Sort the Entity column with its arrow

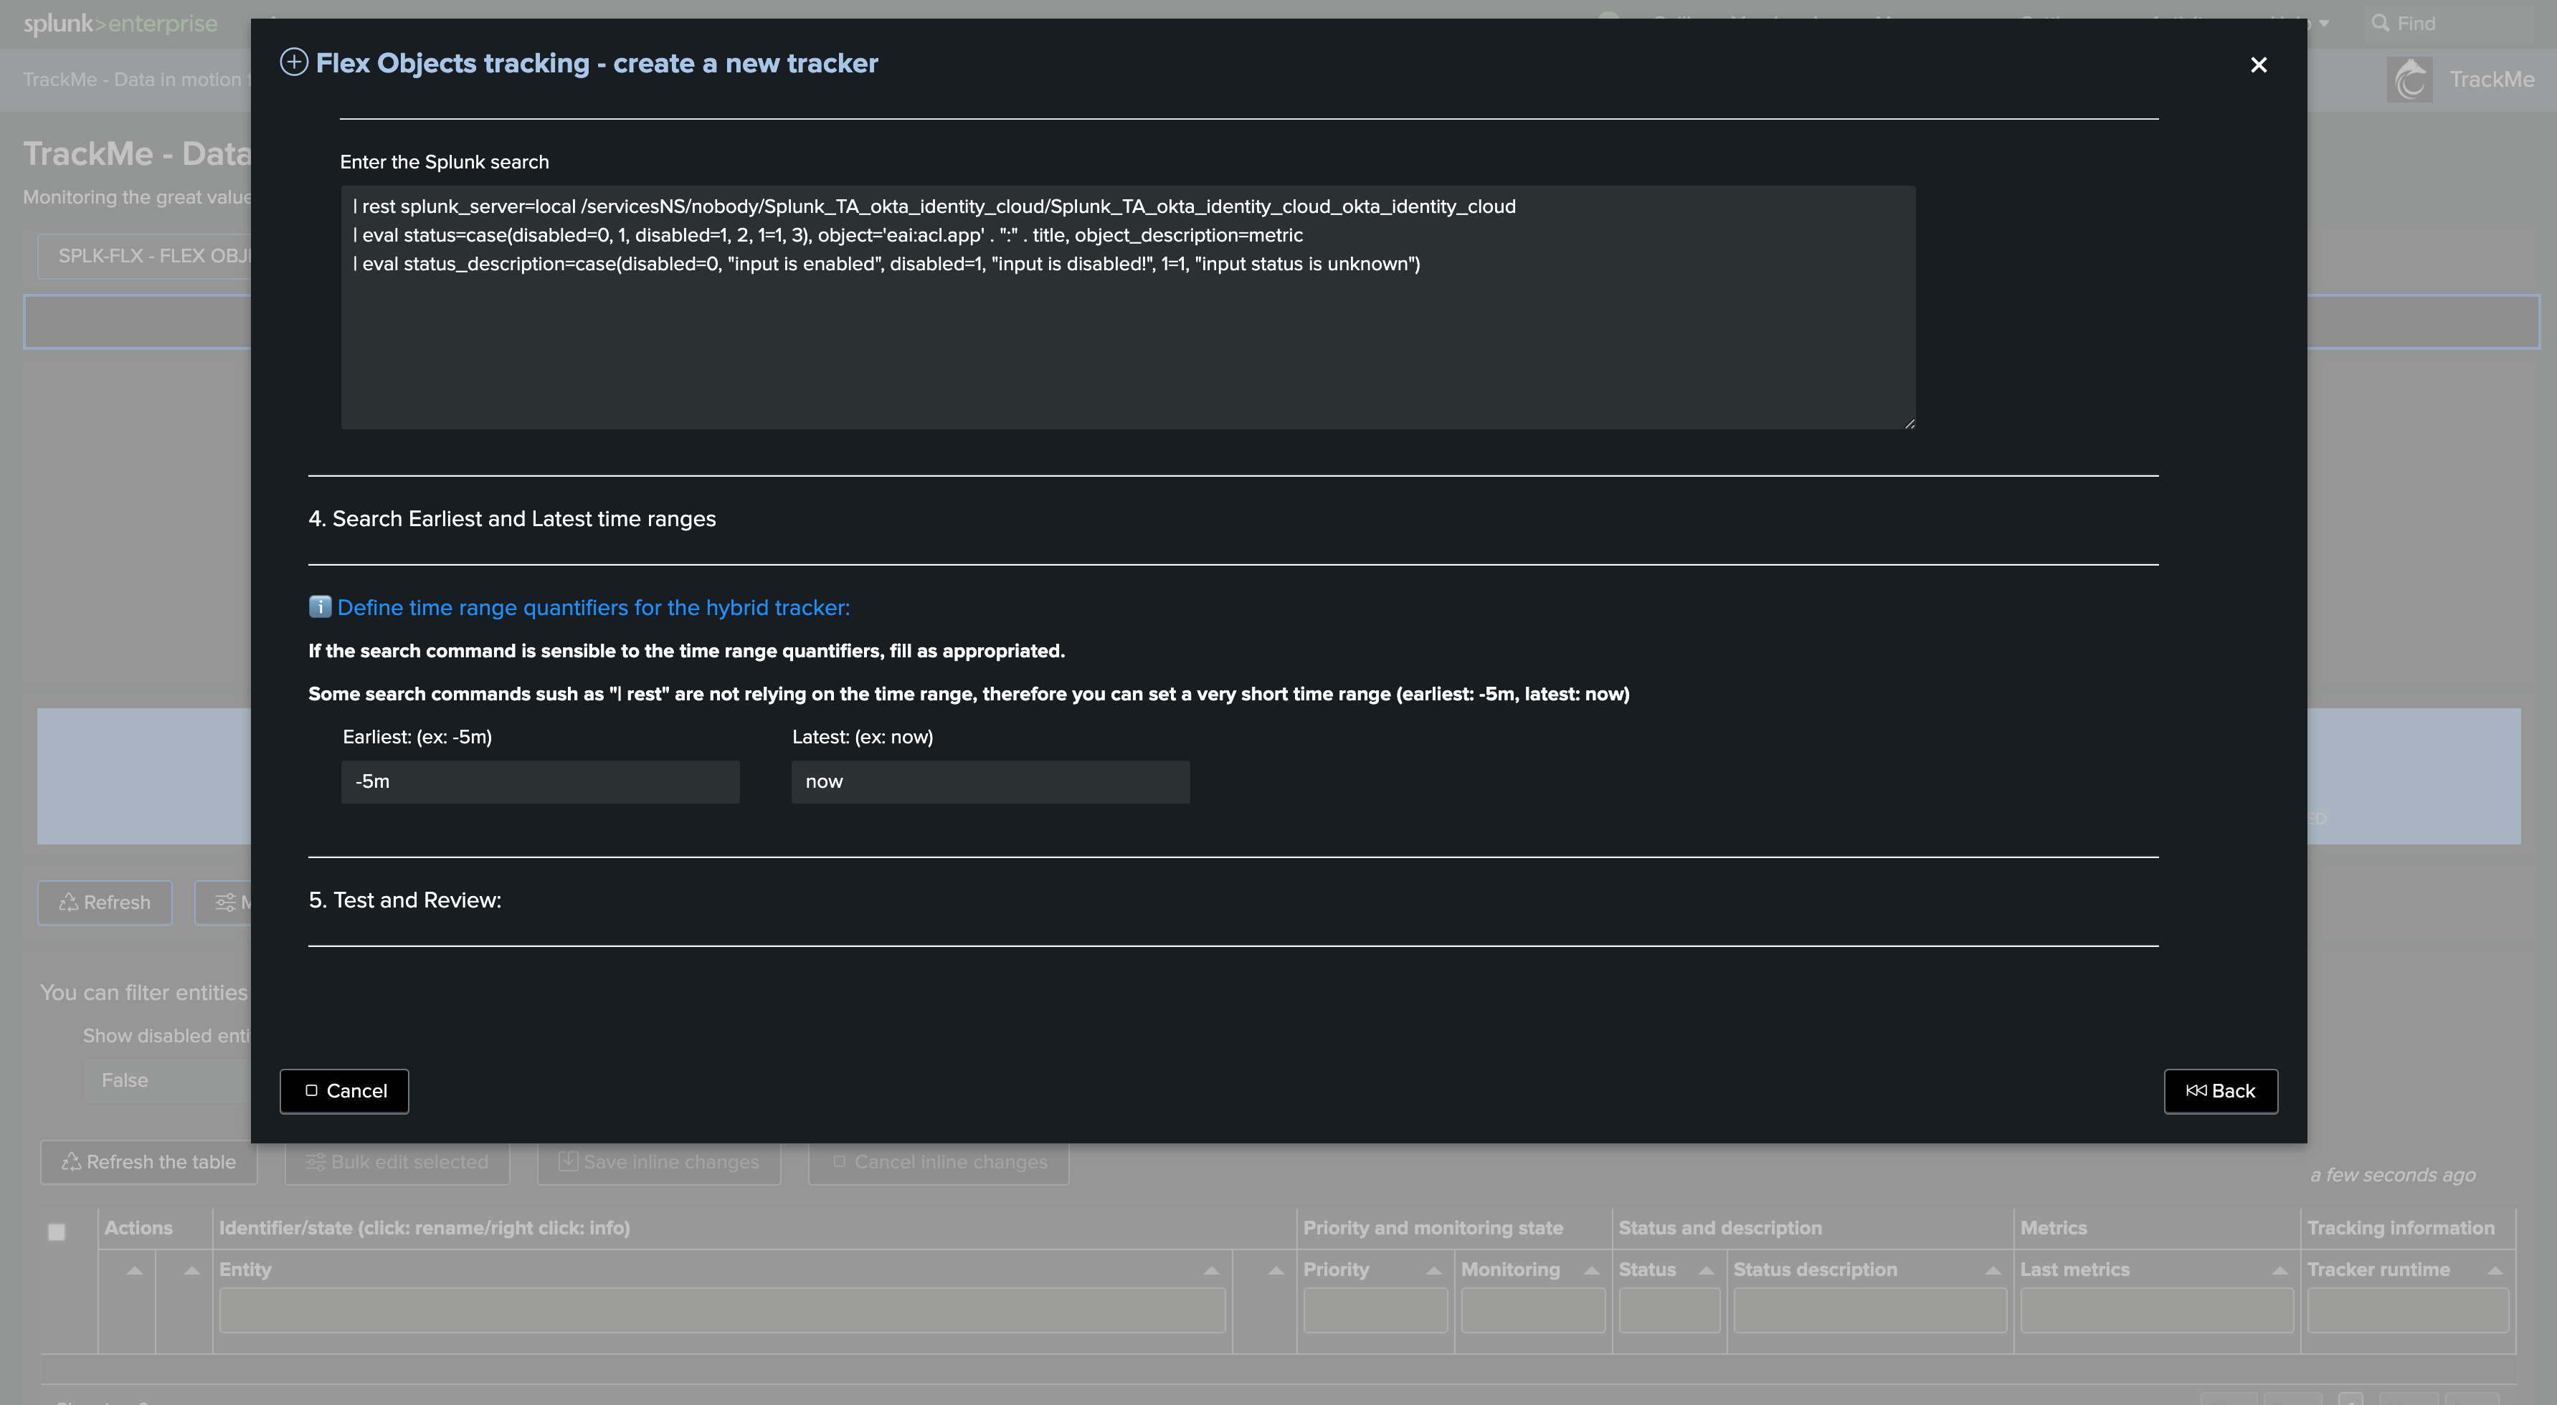tap(1212, 1271)
